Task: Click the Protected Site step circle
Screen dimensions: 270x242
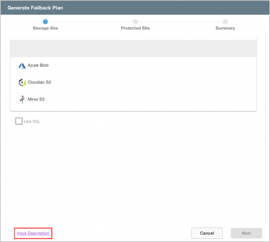Action: [x=135, y=22]
